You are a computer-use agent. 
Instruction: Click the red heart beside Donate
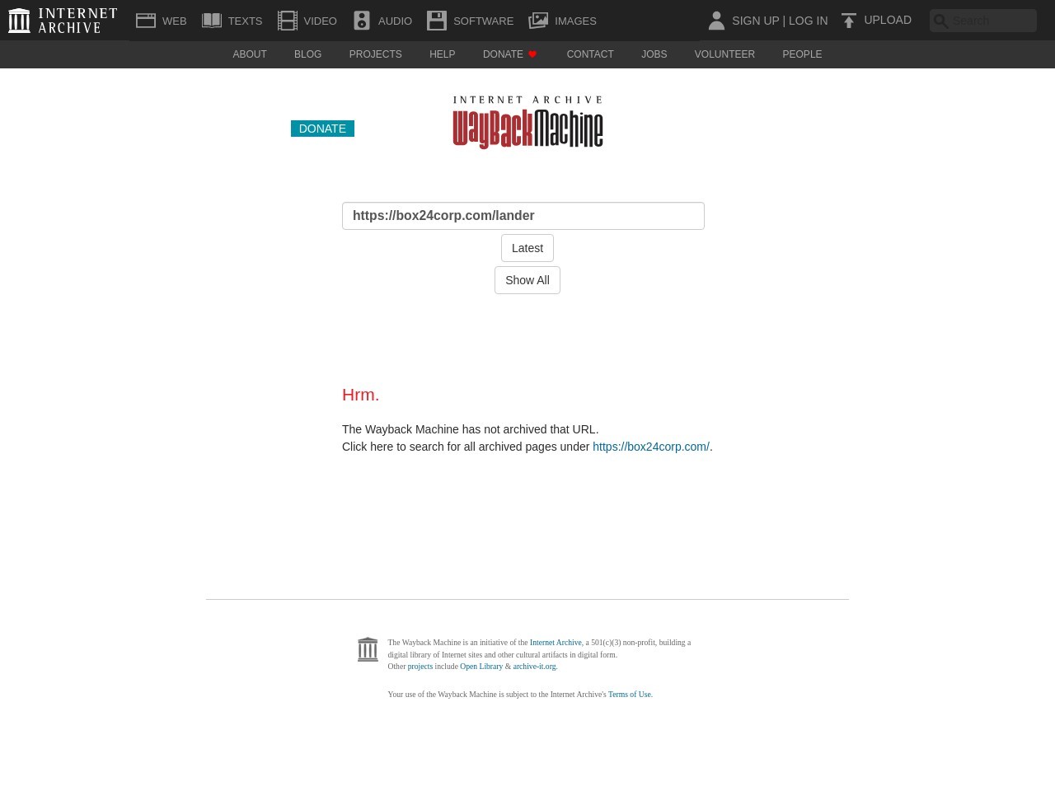pos(532,54)
